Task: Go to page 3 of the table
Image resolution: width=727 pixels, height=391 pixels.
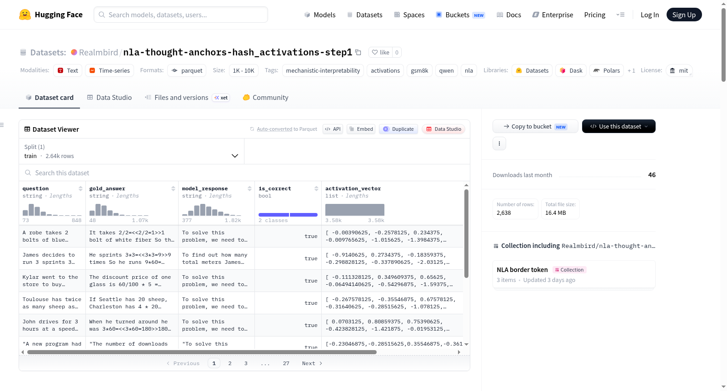Action: click(246, 363)
